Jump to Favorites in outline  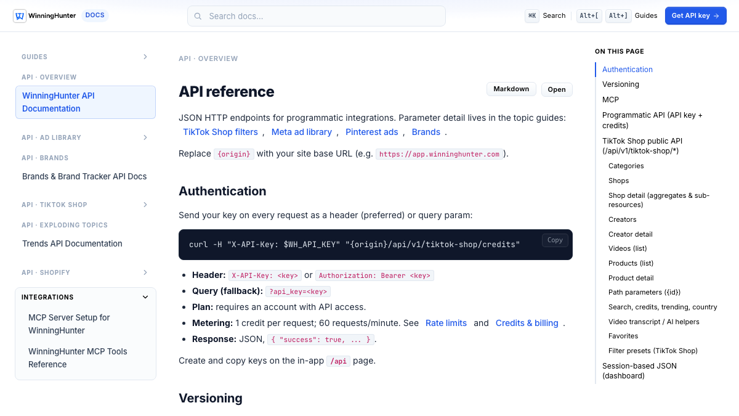[x=623, y=336]
